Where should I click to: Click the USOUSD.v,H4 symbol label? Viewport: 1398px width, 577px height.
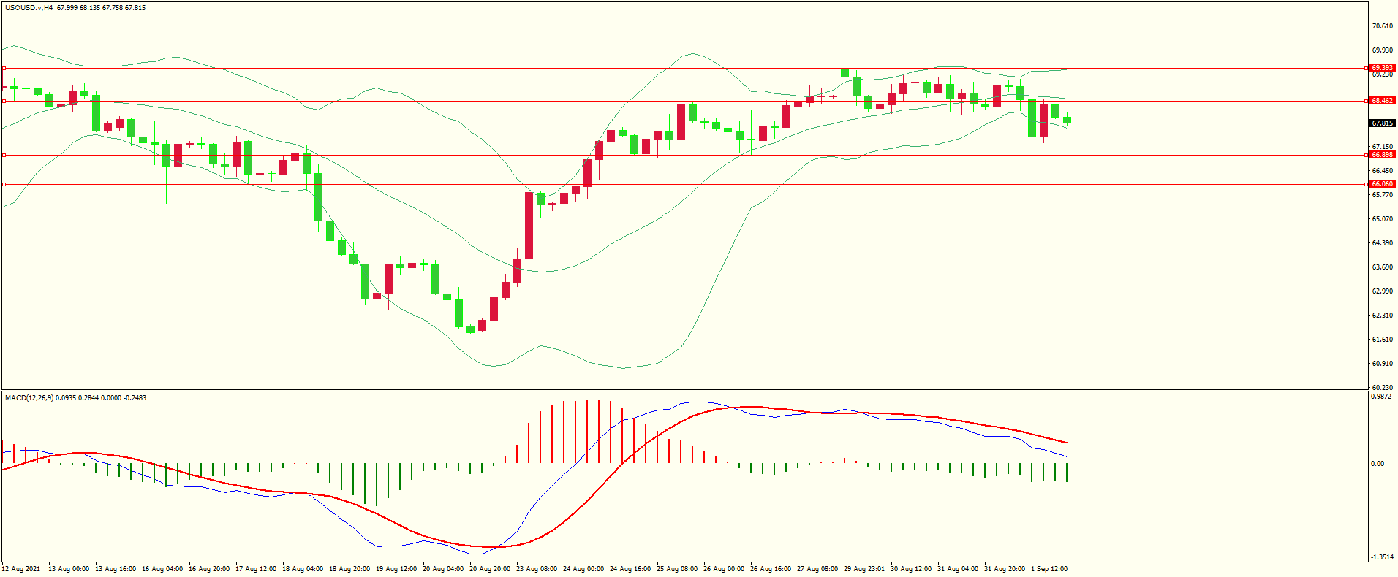[x=29, y=8]
